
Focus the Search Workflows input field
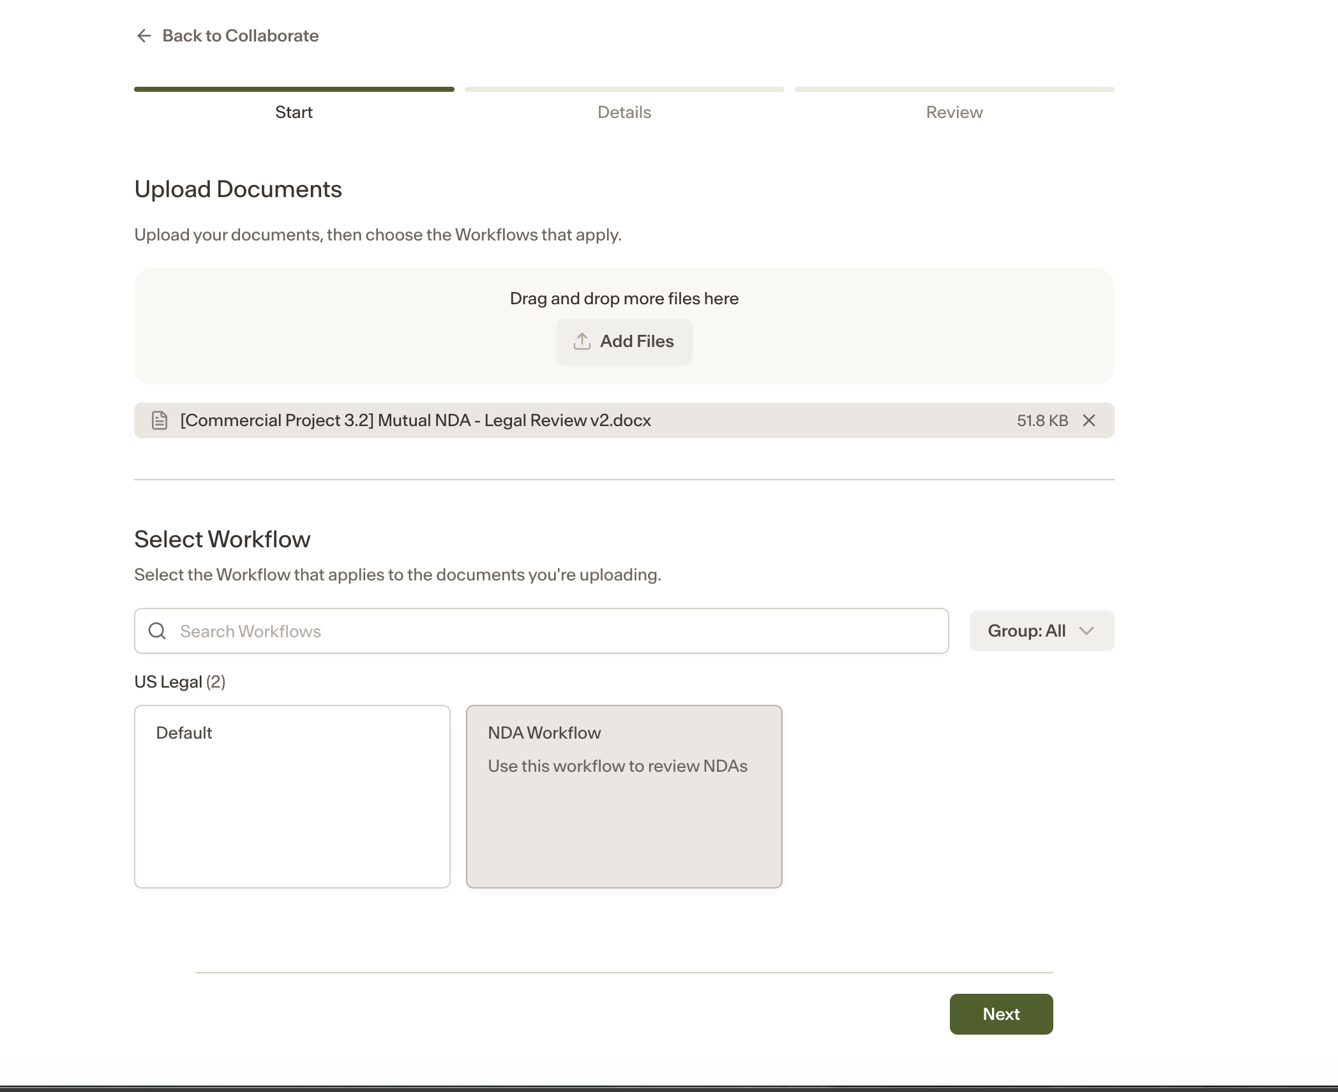(541, 631)
